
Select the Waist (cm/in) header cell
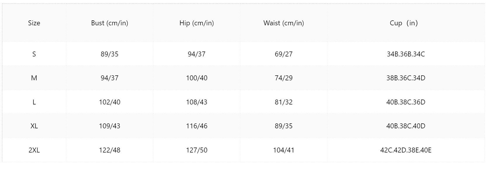coord(284,23)
